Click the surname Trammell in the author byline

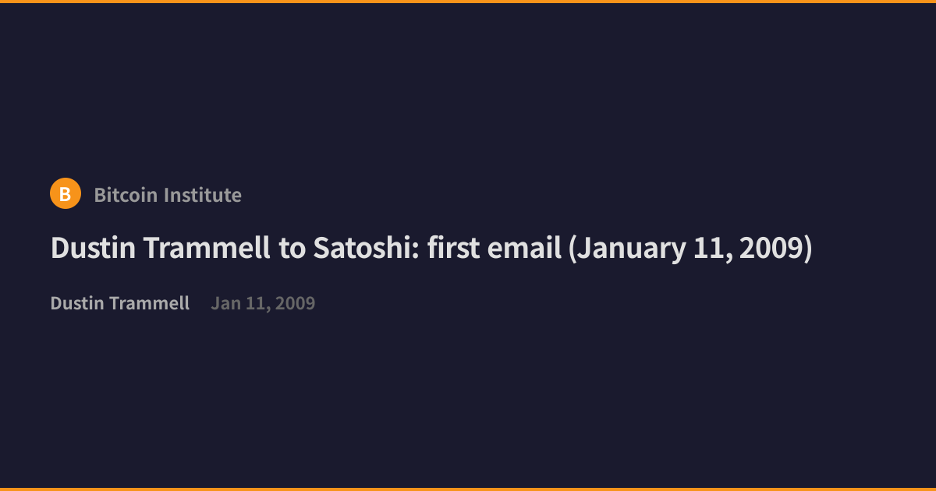148,303
